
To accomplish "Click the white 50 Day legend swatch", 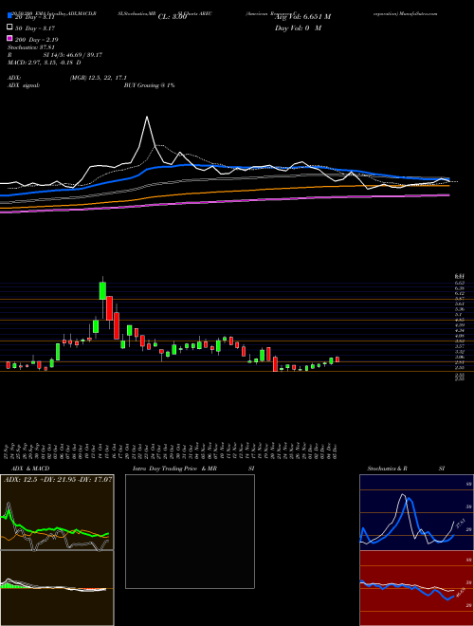I will (x=9, y=28).
